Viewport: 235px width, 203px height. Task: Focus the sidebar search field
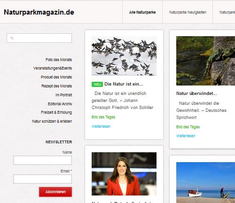(39, 38)
